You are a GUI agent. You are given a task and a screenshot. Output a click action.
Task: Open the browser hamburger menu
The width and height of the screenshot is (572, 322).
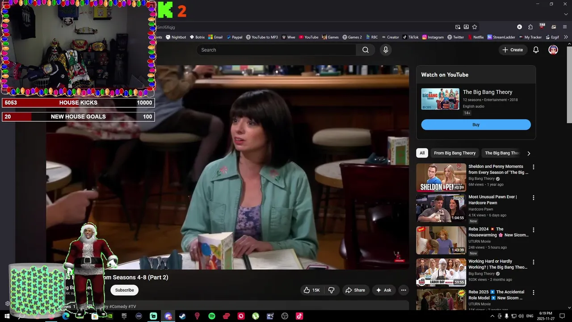(x=565, y=27)
